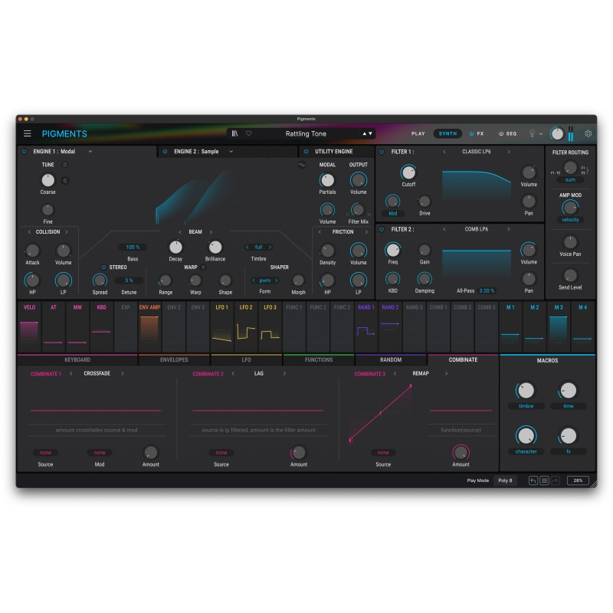The image size is (613, 613).
Task: Click the lightbulb icon next to master volume
Action: point(532,133)
